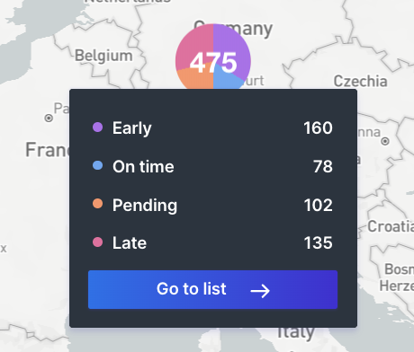
Task: Click the pink Late legend dot
Action: [97, 242]
